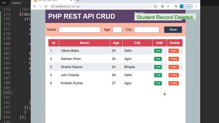Click the "Shahid Kapoor" name cell
This screenshot has width=219, height=123.
85,67
